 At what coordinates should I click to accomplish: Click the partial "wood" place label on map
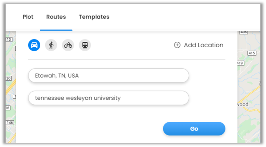[x=243, y=104]
